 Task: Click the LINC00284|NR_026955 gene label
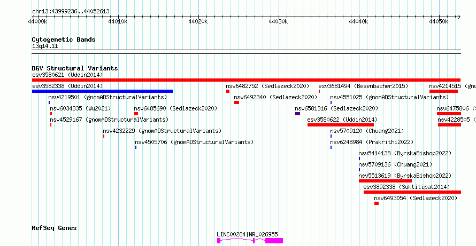point(248,234)
